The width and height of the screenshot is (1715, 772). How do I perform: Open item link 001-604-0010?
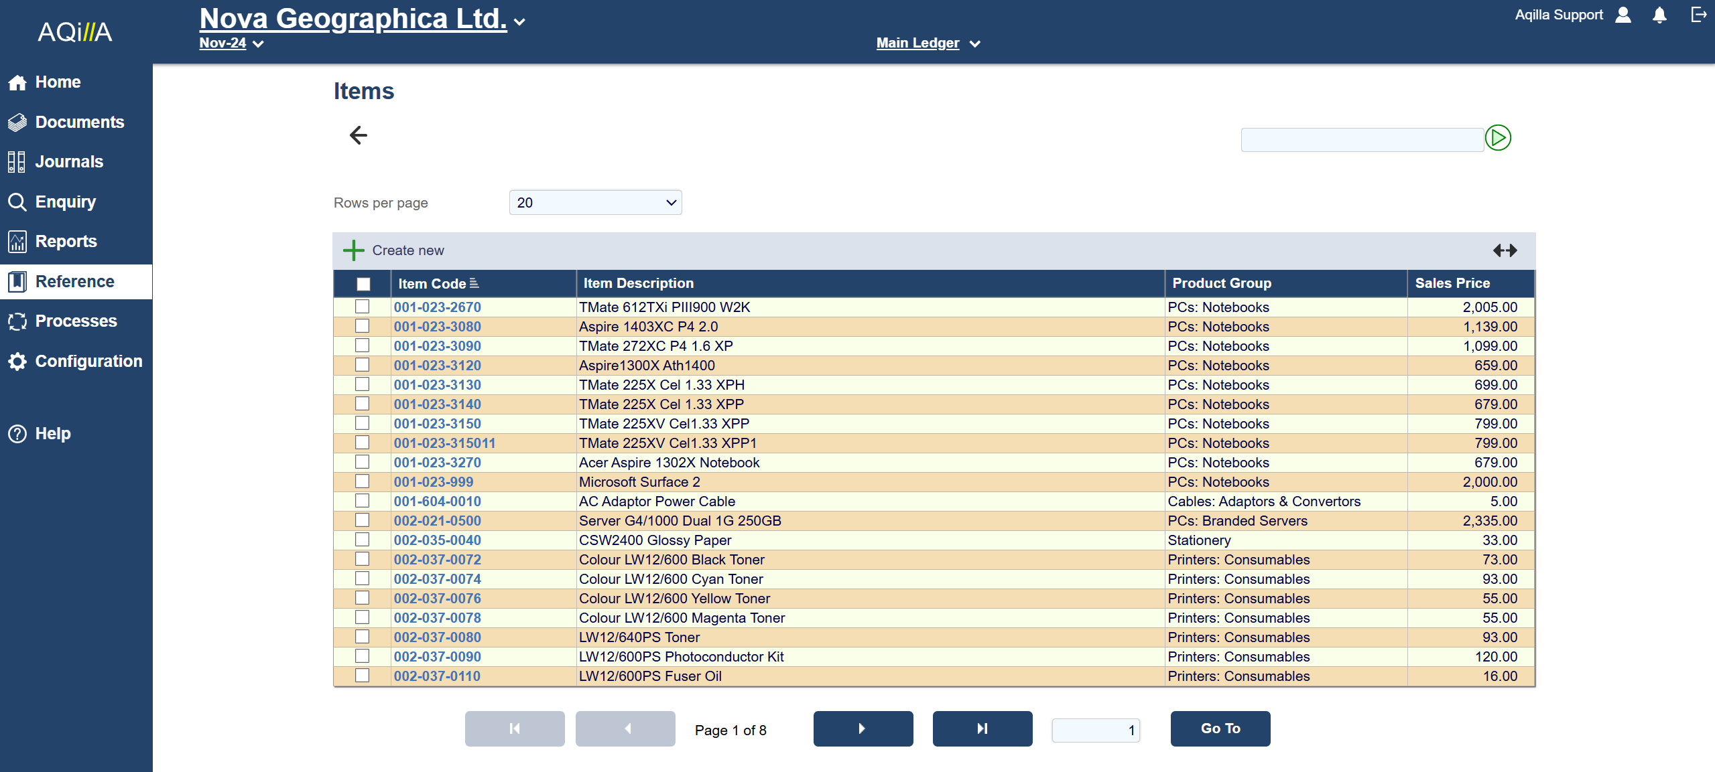437,501
